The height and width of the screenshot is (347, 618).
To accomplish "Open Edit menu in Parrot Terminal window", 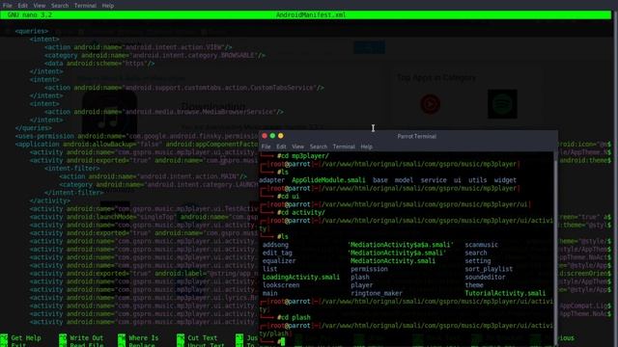I will [x=281, y=147].
